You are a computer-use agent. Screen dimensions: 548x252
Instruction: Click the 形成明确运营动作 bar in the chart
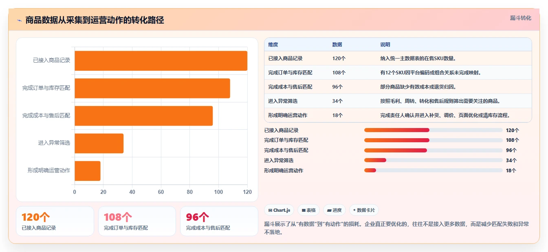pos(87,171)
